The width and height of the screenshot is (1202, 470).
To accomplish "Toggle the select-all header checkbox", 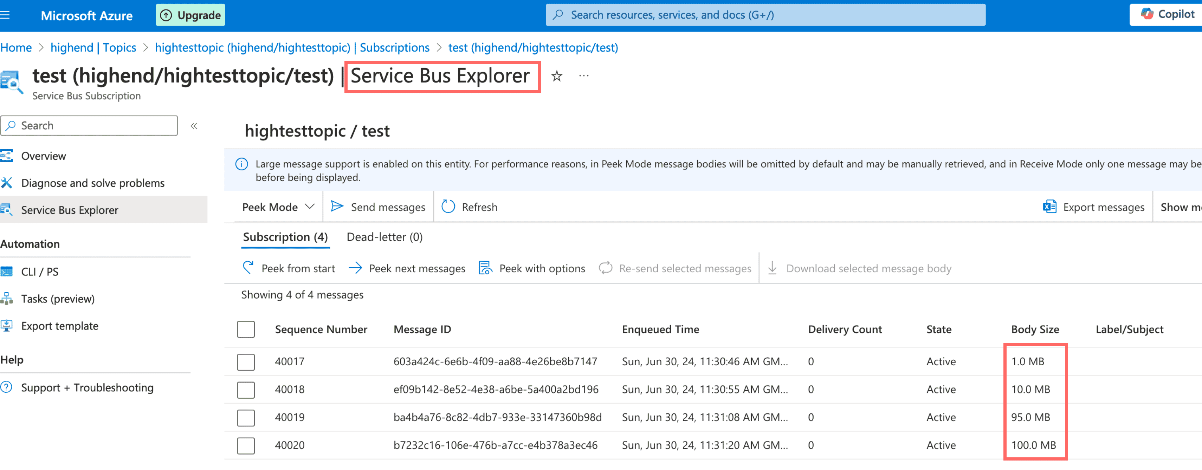I will pos(246,329).
